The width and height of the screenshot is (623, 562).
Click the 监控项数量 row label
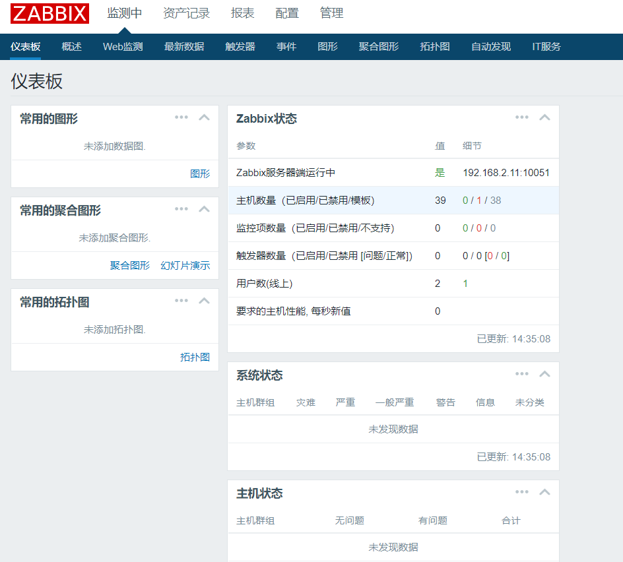pyautogui.click(x=315, y=228)
